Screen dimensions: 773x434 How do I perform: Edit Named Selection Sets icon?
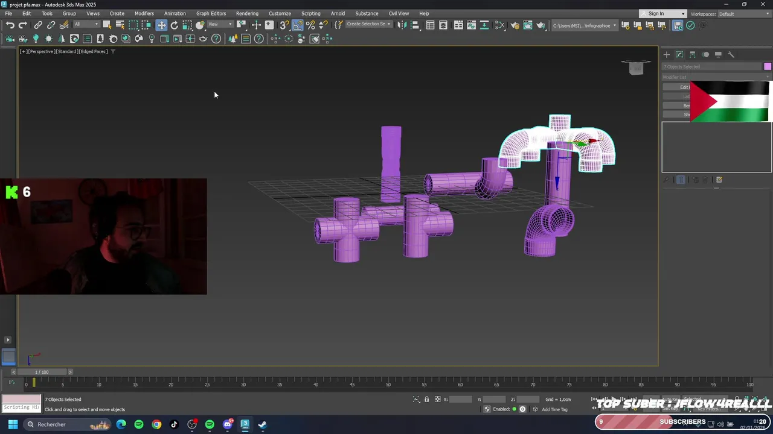tap(338, 25)
